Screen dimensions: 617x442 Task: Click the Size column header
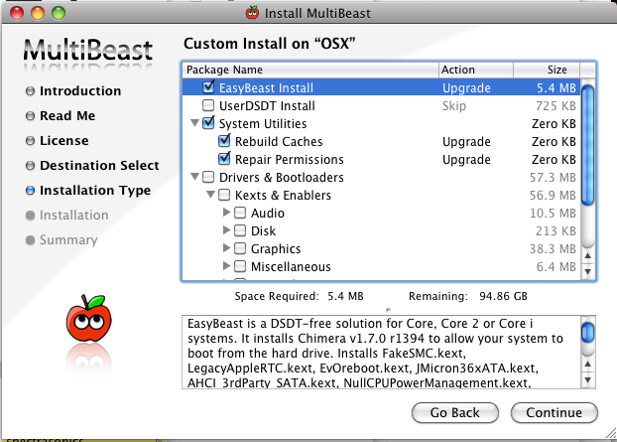click(x=547, y=70)
